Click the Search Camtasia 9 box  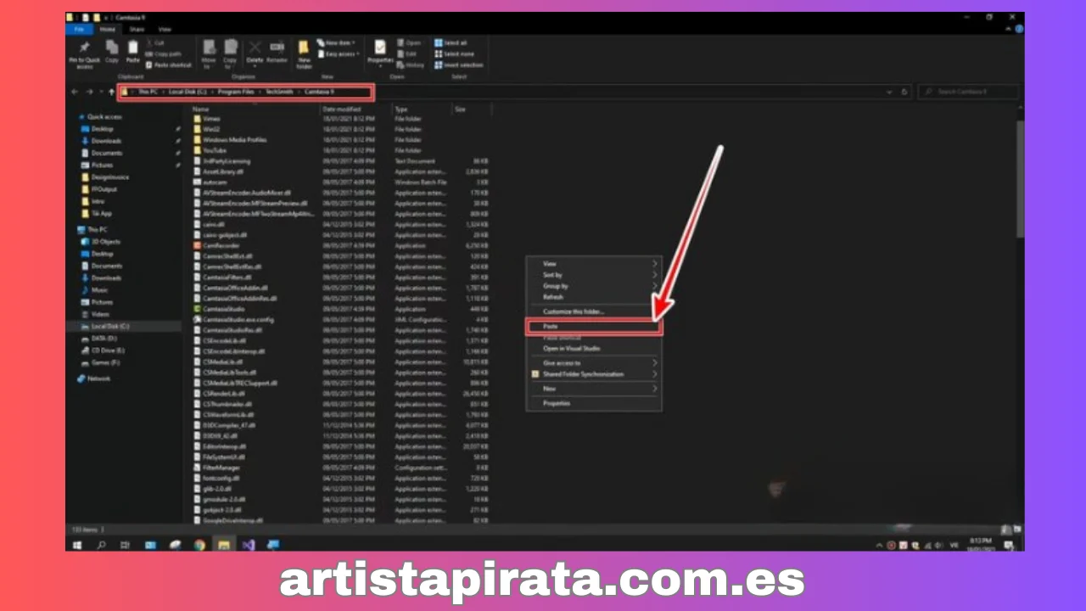[x=967, y=92]
